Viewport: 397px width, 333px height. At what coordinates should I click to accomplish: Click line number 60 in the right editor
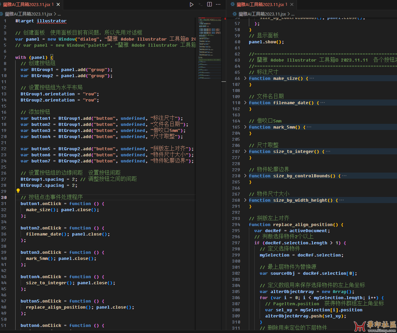(x=237, y=42)
